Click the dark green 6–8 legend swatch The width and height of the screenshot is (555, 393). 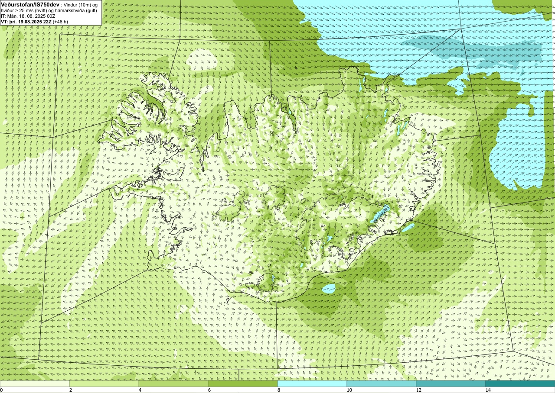click(243, 383)
